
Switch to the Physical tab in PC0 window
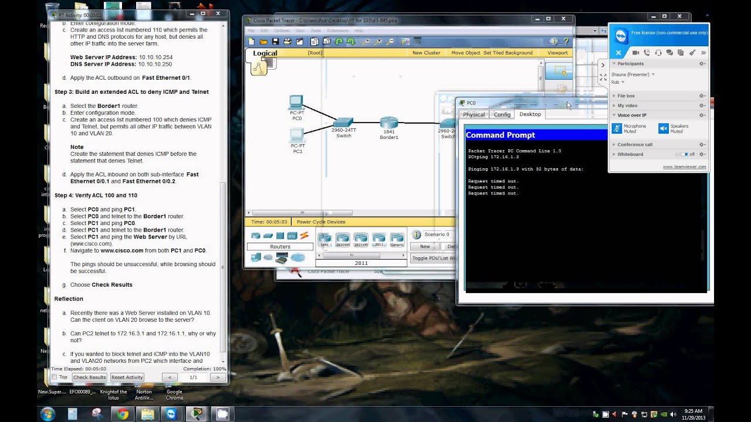(473, 114)
